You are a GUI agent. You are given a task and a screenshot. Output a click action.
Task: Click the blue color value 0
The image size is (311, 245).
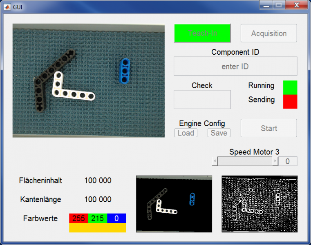(x=116, y=218)
